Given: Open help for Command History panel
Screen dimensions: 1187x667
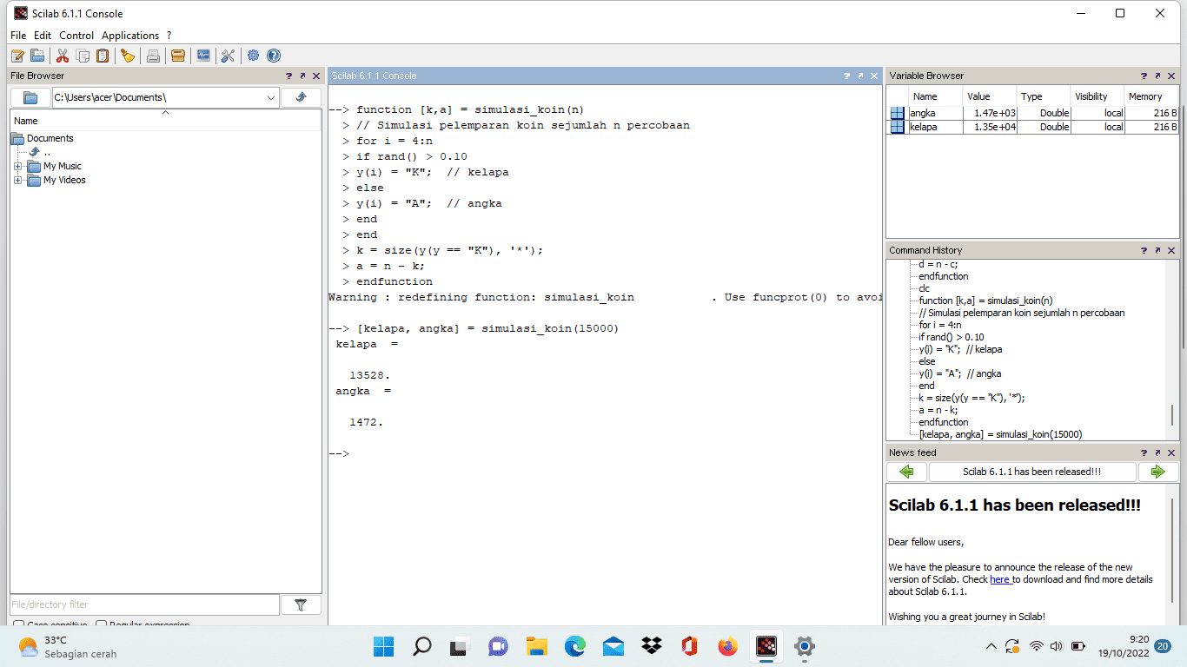Looking at the screenshot, I should [x=1144, y=250].
